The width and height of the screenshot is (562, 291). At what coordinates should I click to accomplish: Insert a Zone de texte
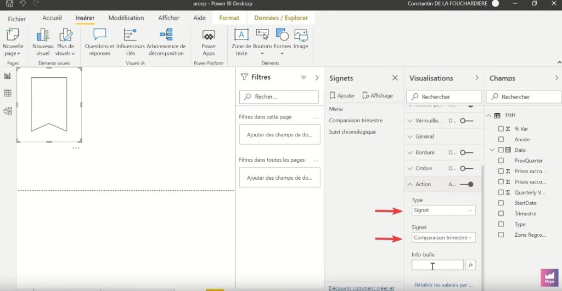click(241, 42)
